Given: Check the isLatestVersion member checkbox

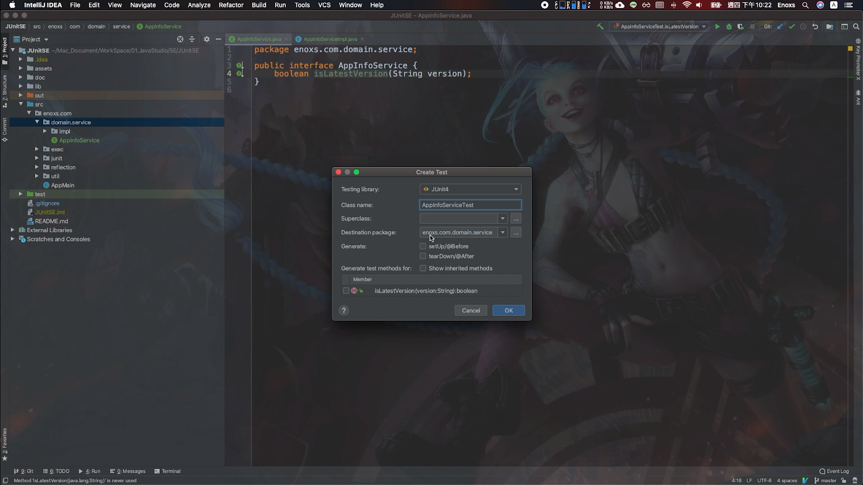Looking at the screenshot, I should [346, 291].
